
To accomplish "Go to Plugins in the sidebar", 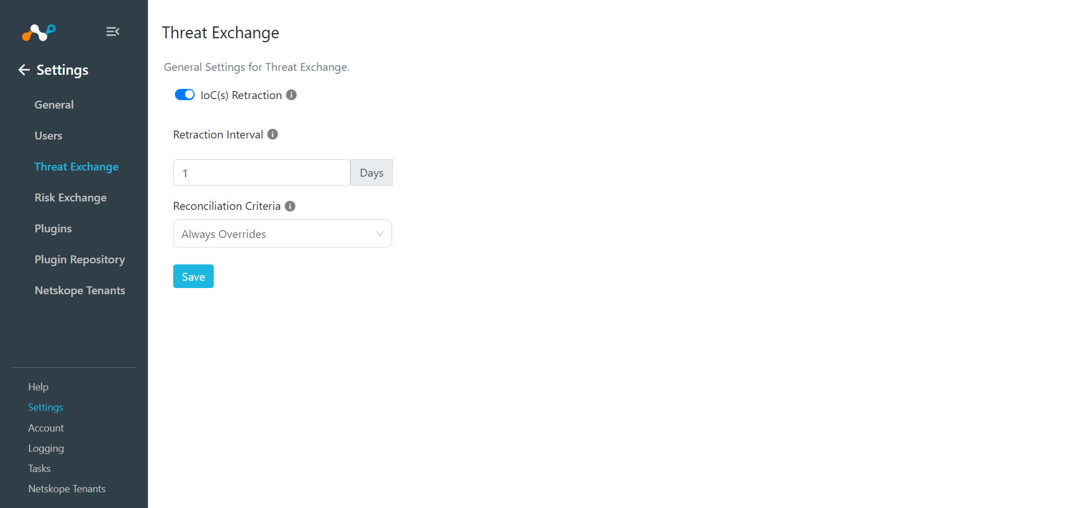I will tap(53, 228).
